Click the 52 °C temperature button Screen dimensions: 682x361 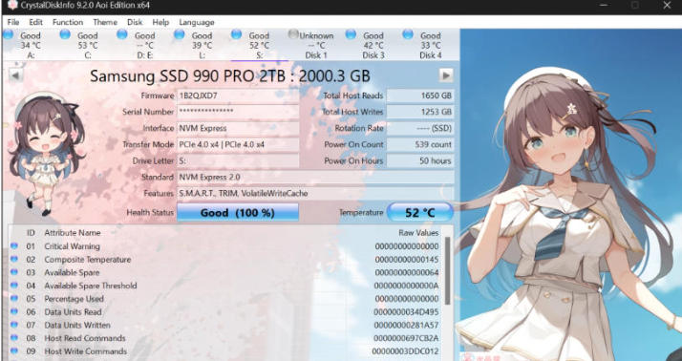(x=419, y=213)
